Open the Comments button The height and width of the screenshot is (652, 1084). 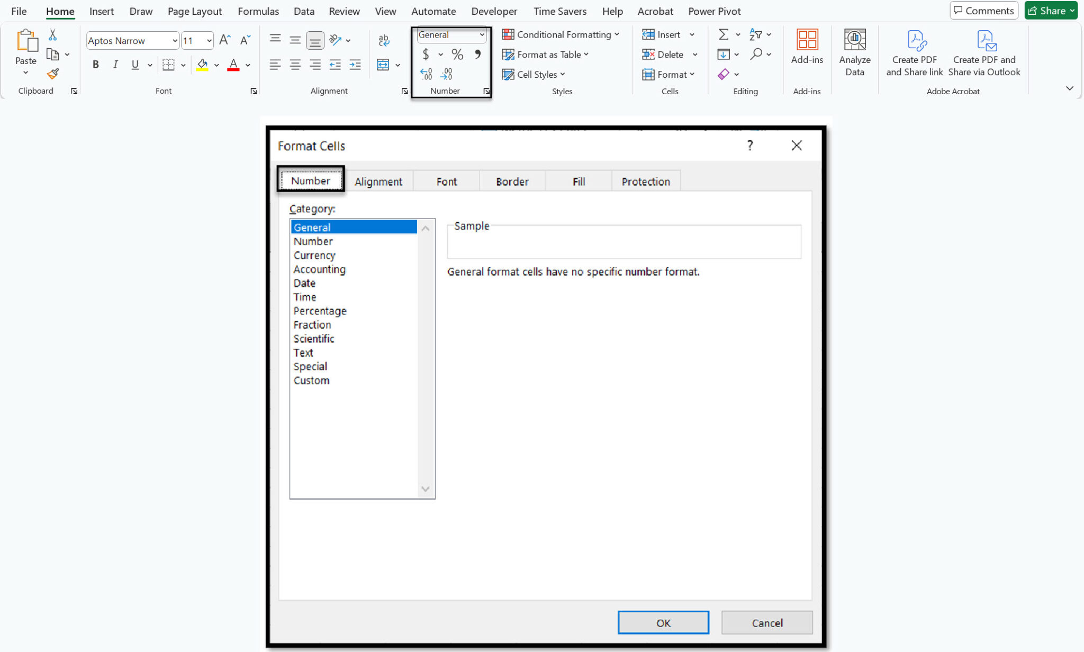(983, 11)
